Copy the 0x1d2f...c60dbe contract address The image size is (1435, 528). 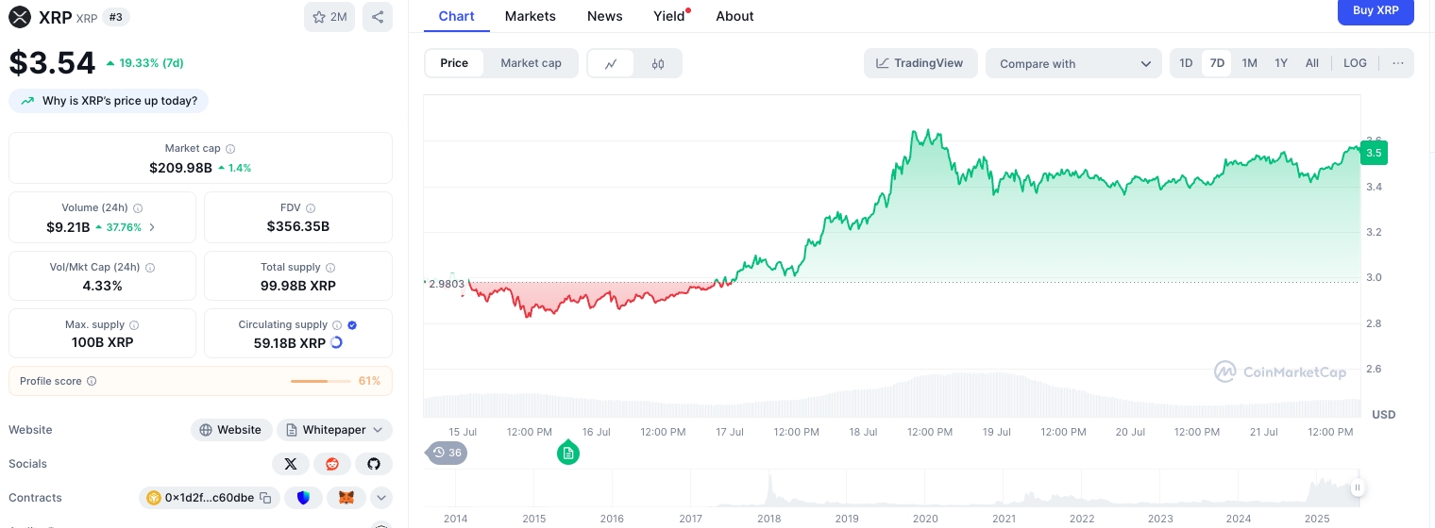click(x=265, y=498)
